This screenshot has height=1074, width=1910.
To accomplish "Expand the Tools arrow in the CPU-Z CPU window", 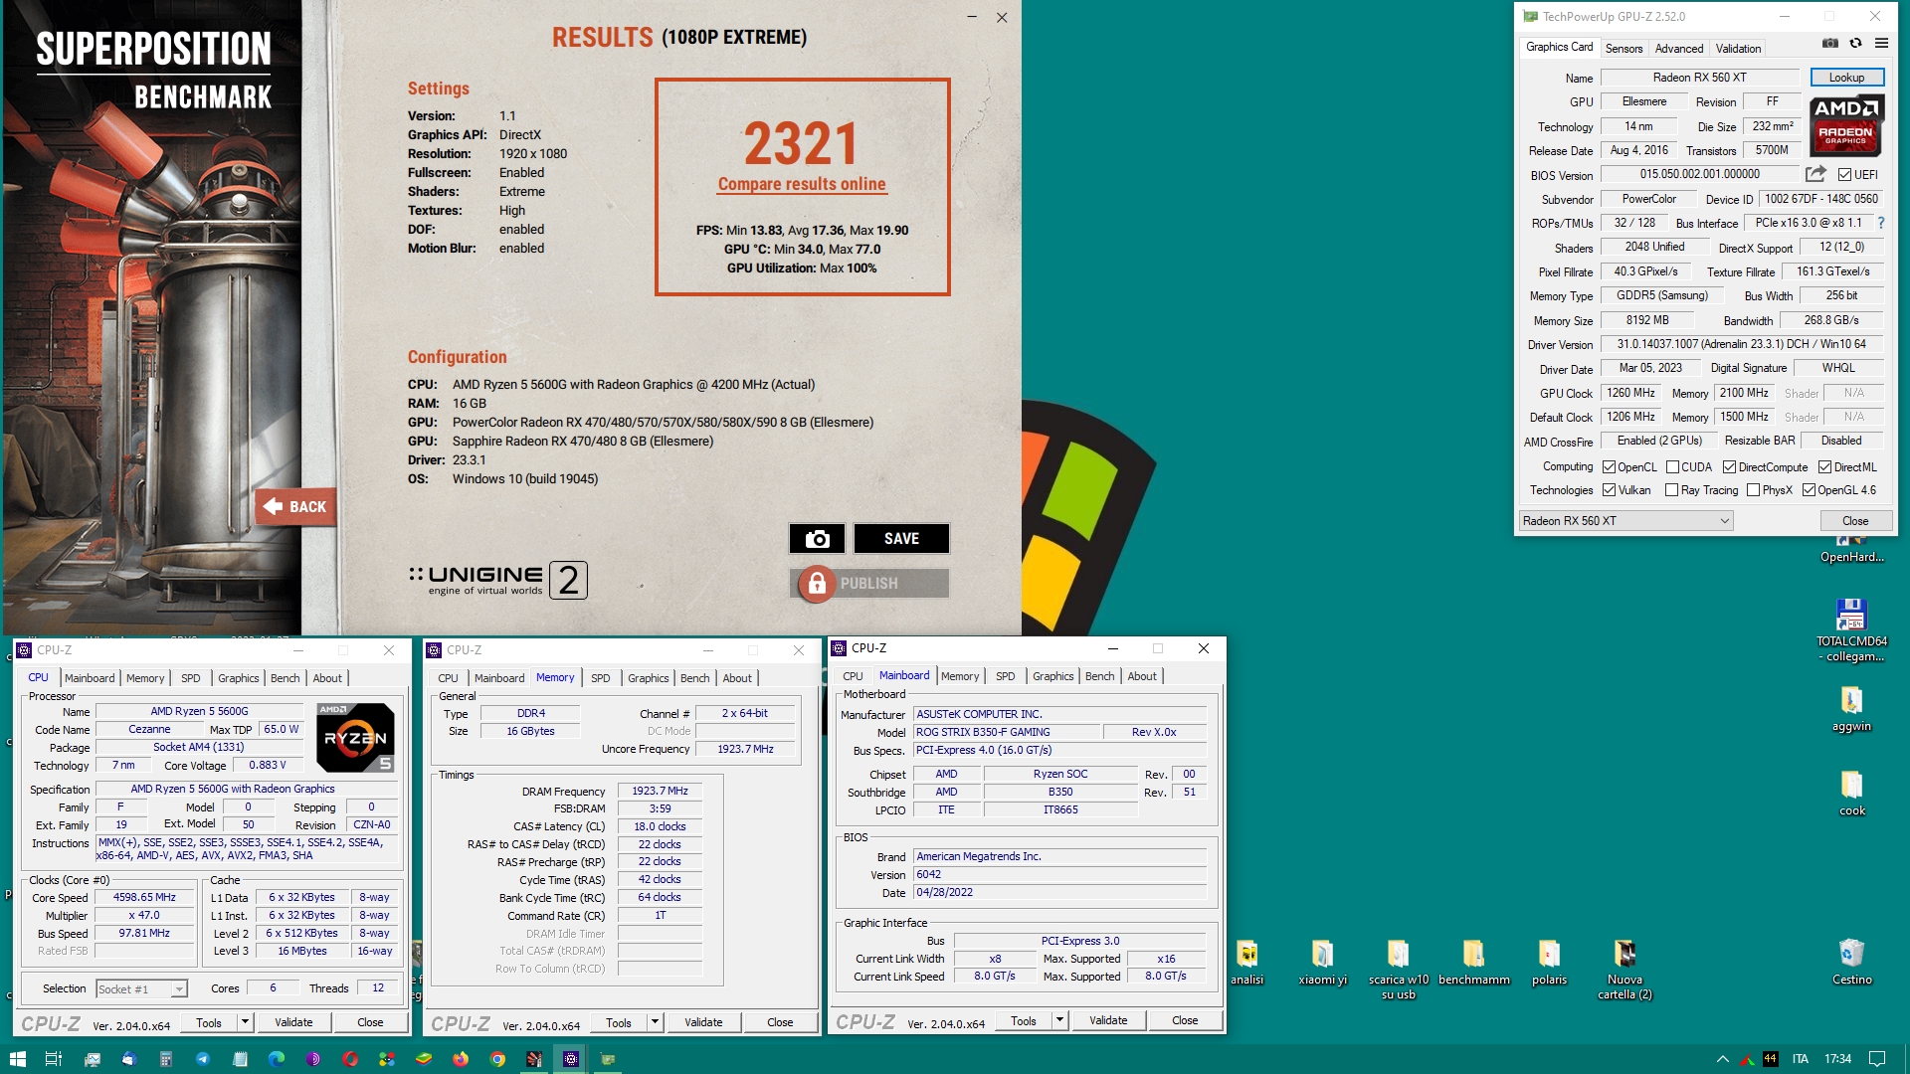I will point(245,1021).
